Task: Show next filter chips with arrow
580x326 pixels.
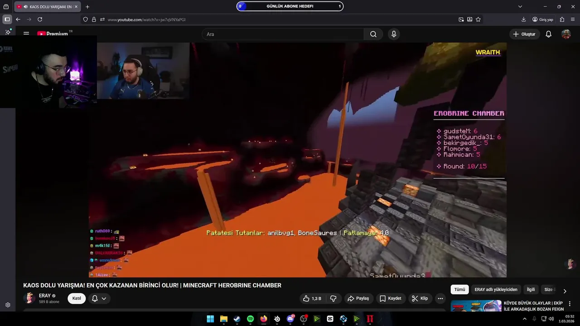Action: (565, 291)
